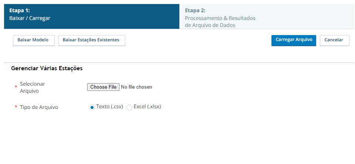
Task: Click the 'No file chosen' text
Action: point(136,87)
